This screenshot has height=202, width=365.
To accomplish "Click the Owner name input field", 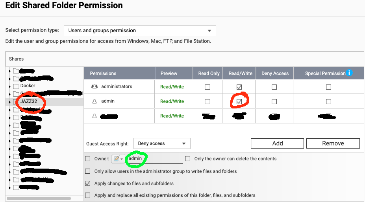I will click(155, 159).
